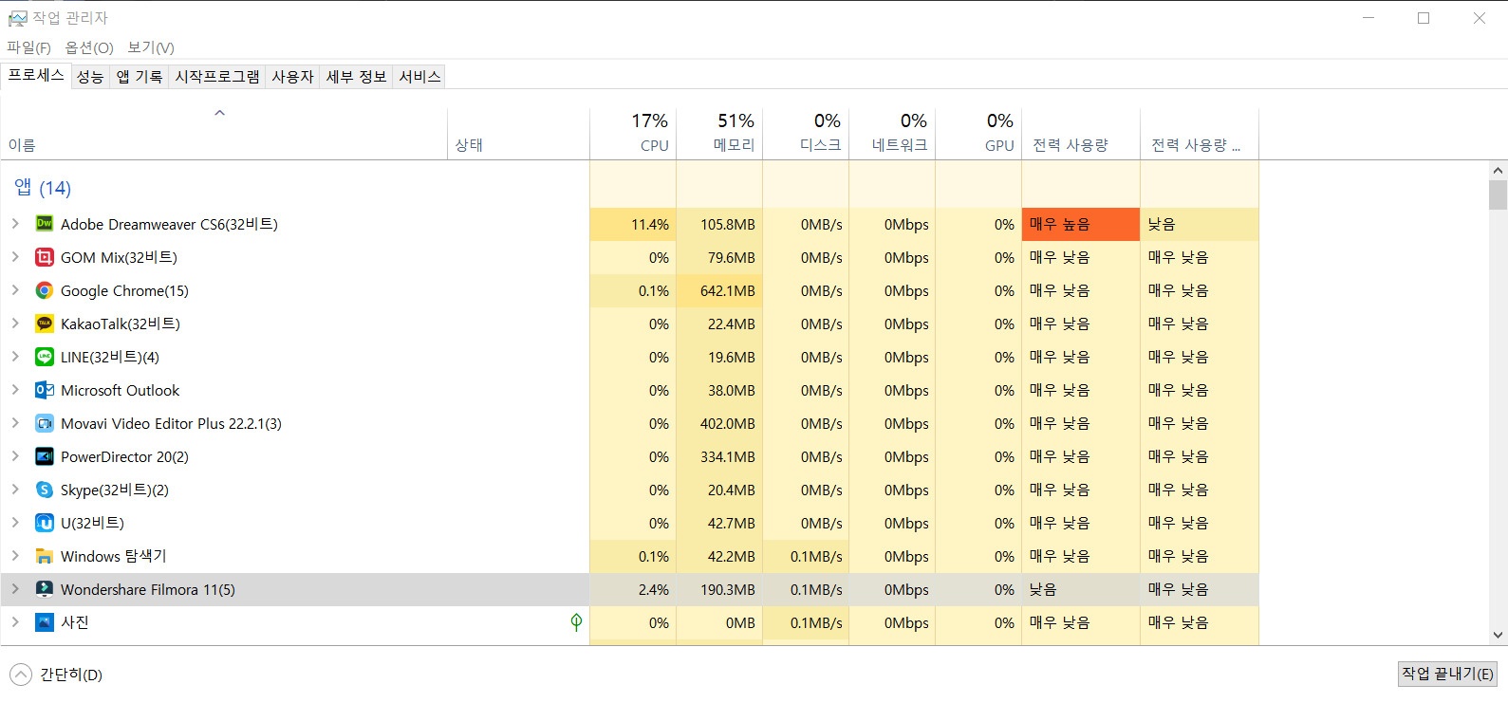The image size is (1508, 703).
Task: Switch to the 시작프로그램 tab
Action: pos(217,77)
